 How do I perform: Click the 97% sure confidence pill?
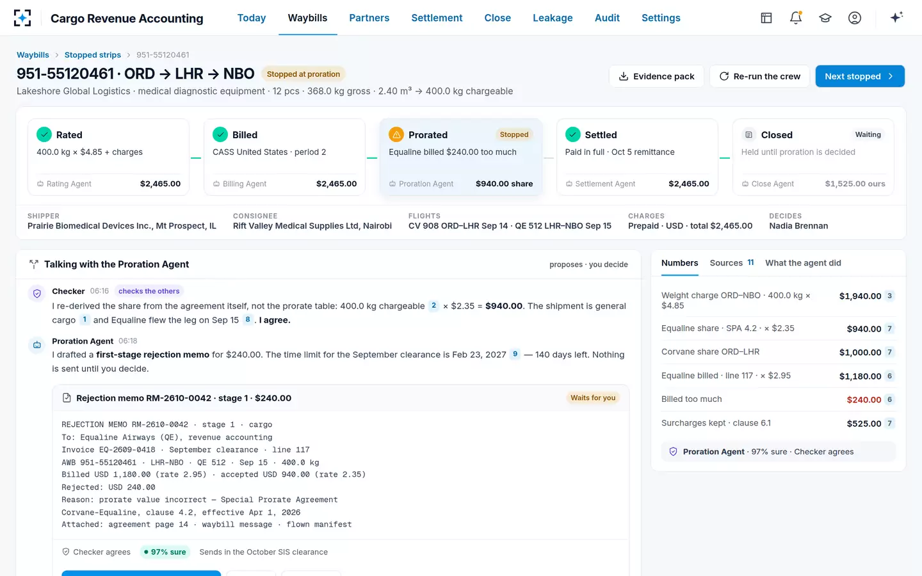click(x=165, y=552)
